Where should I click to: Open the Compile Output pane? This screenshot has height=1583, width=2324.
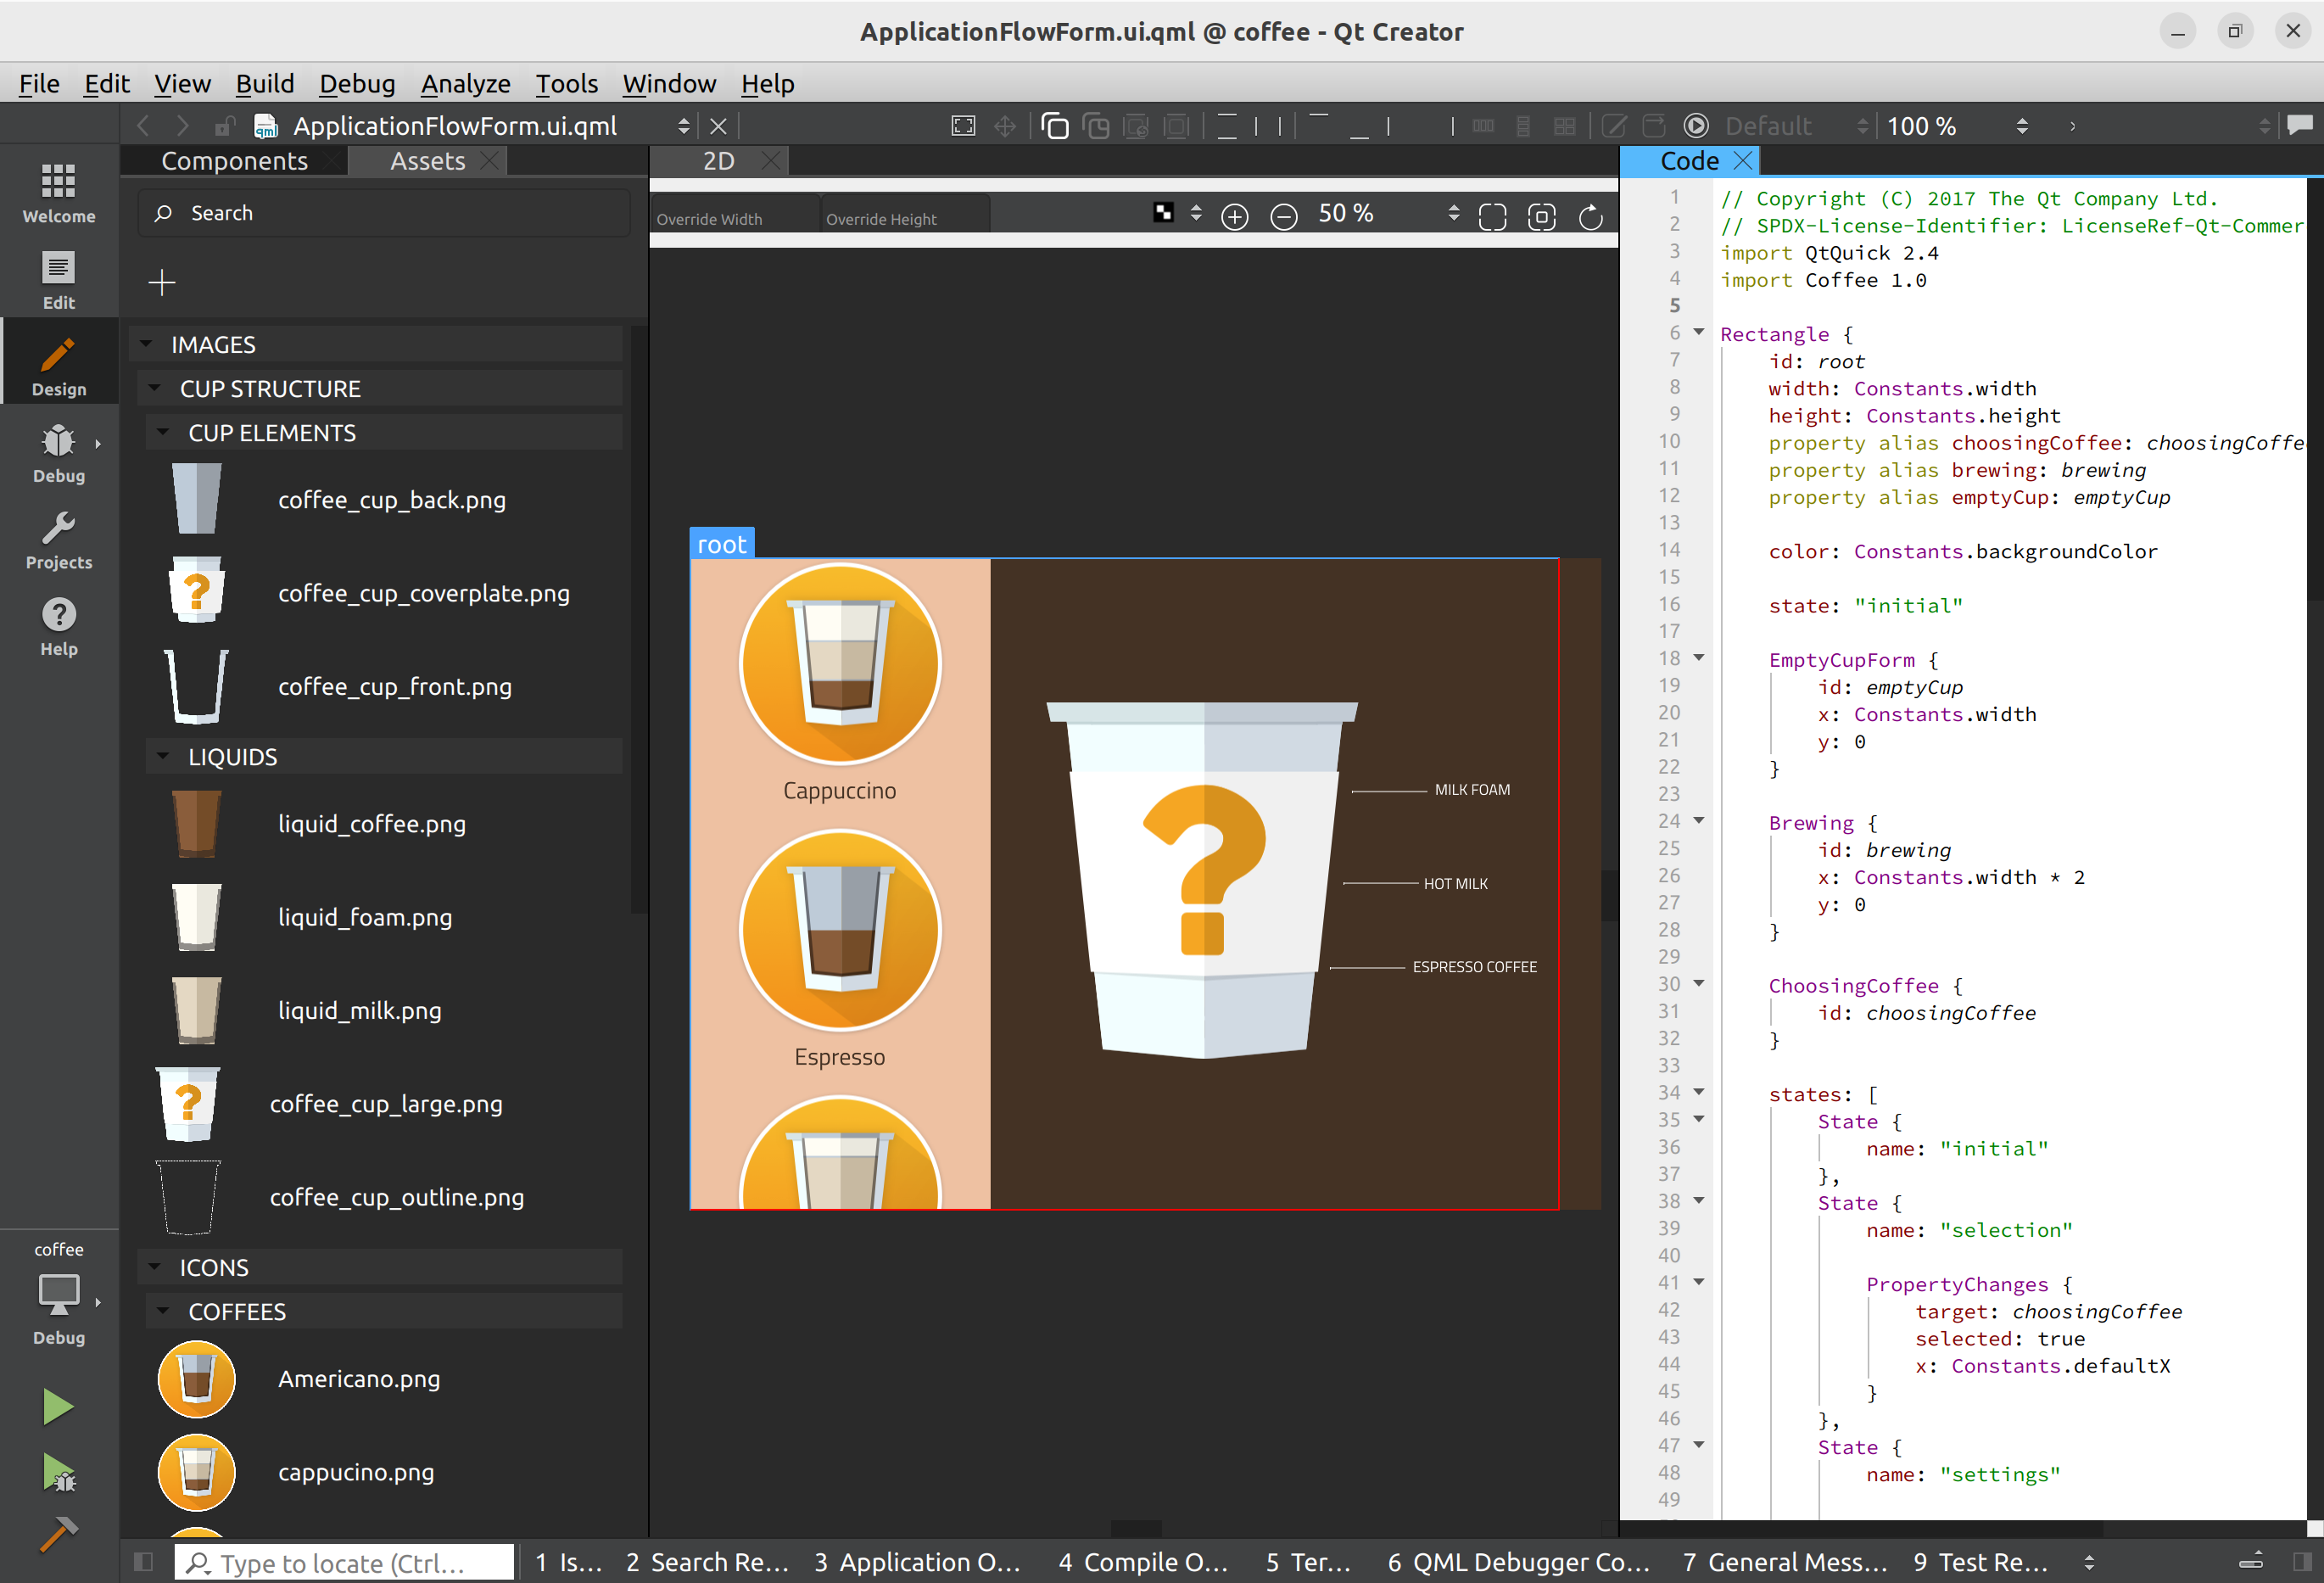pos(1143,1562)
